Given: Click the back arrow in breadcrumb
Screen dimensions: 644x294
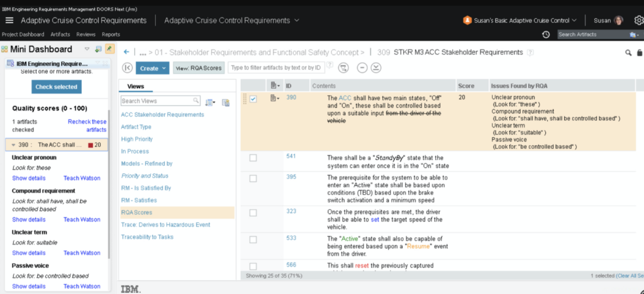Looking at the screenshot, I should [126, 52].
